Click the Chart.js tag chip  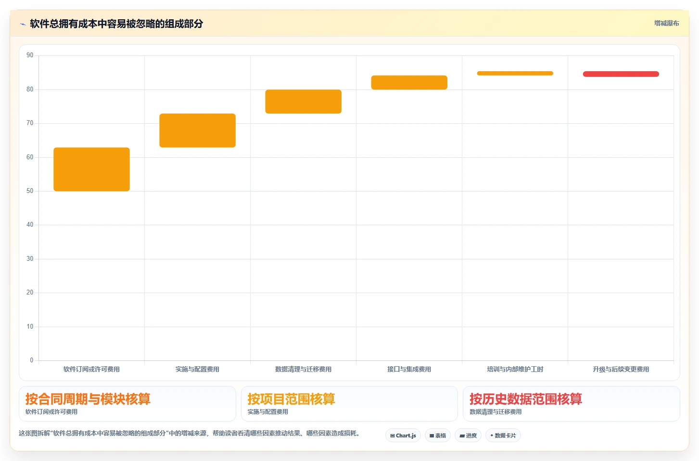(403, 435)
